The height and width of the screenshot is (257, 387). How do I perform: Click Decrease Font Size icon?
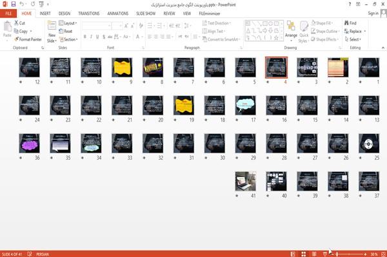click(132, 26)
